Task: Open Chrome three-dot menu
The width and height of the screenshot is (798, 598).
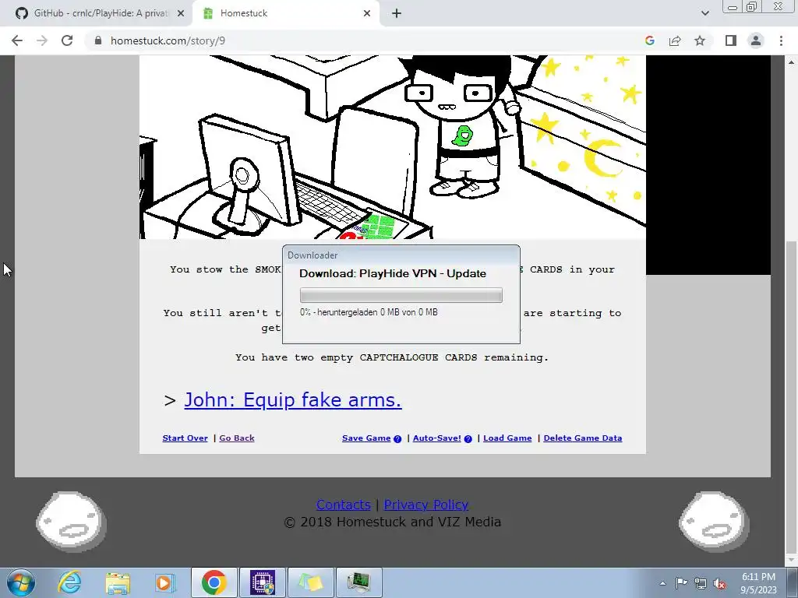Action: tap(781, 40)
